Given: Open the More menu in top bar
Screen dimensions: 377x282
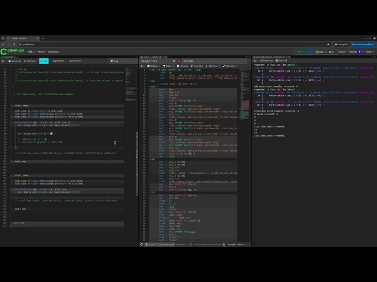Looking at the screenshot, I should (x=41, y=52).
